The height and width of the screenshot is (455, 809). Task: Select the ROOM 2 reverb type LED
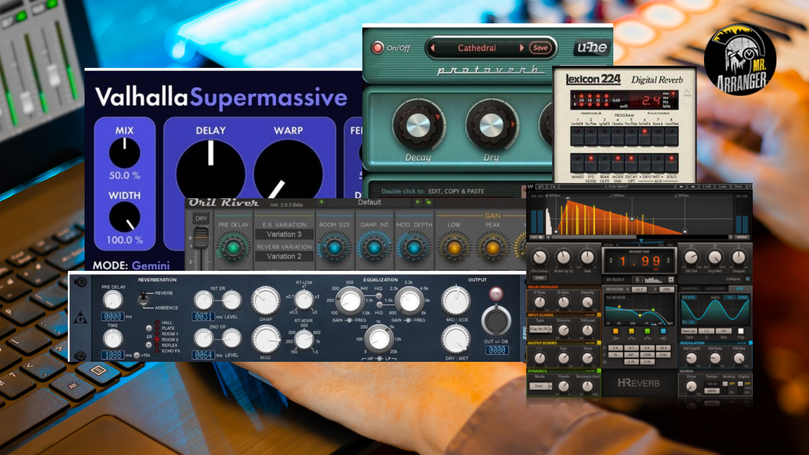click(157, 339)
